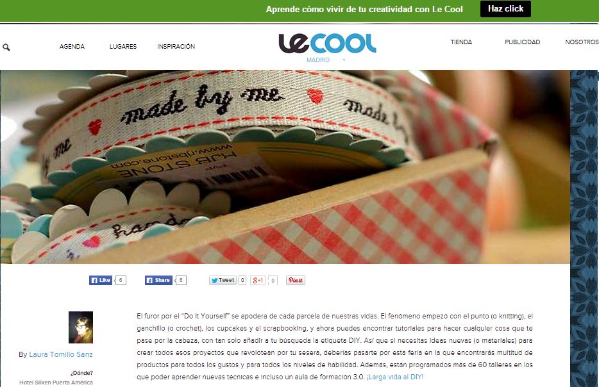The height and width of the screenshot is (387, 599).
Task: Share the article on Facebook
Action: click(158, 280)
